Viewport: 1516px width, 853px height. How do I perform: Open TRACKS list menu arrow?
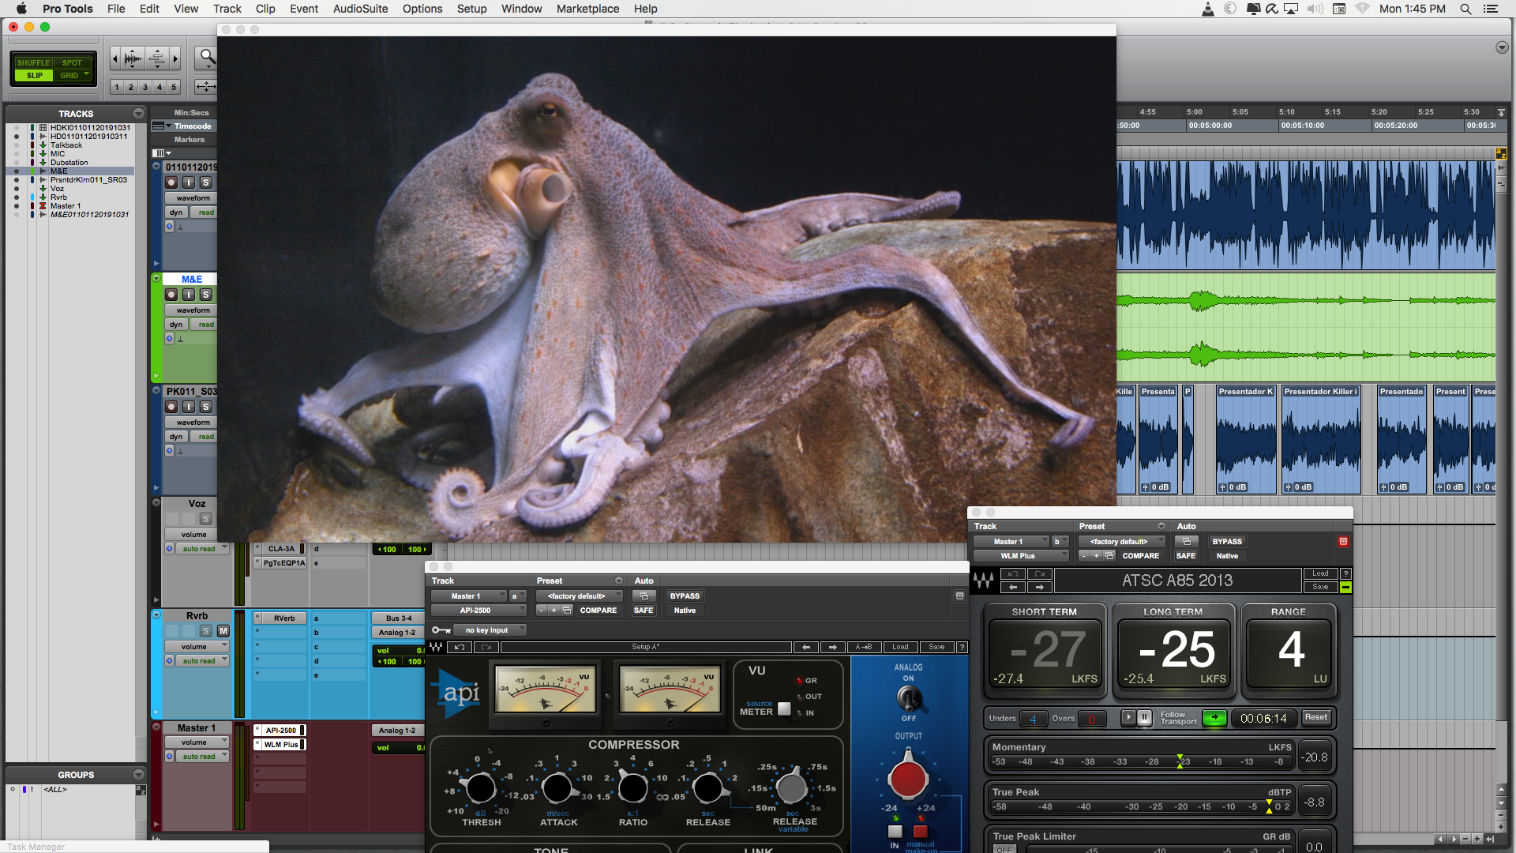[x=139, y=114]
